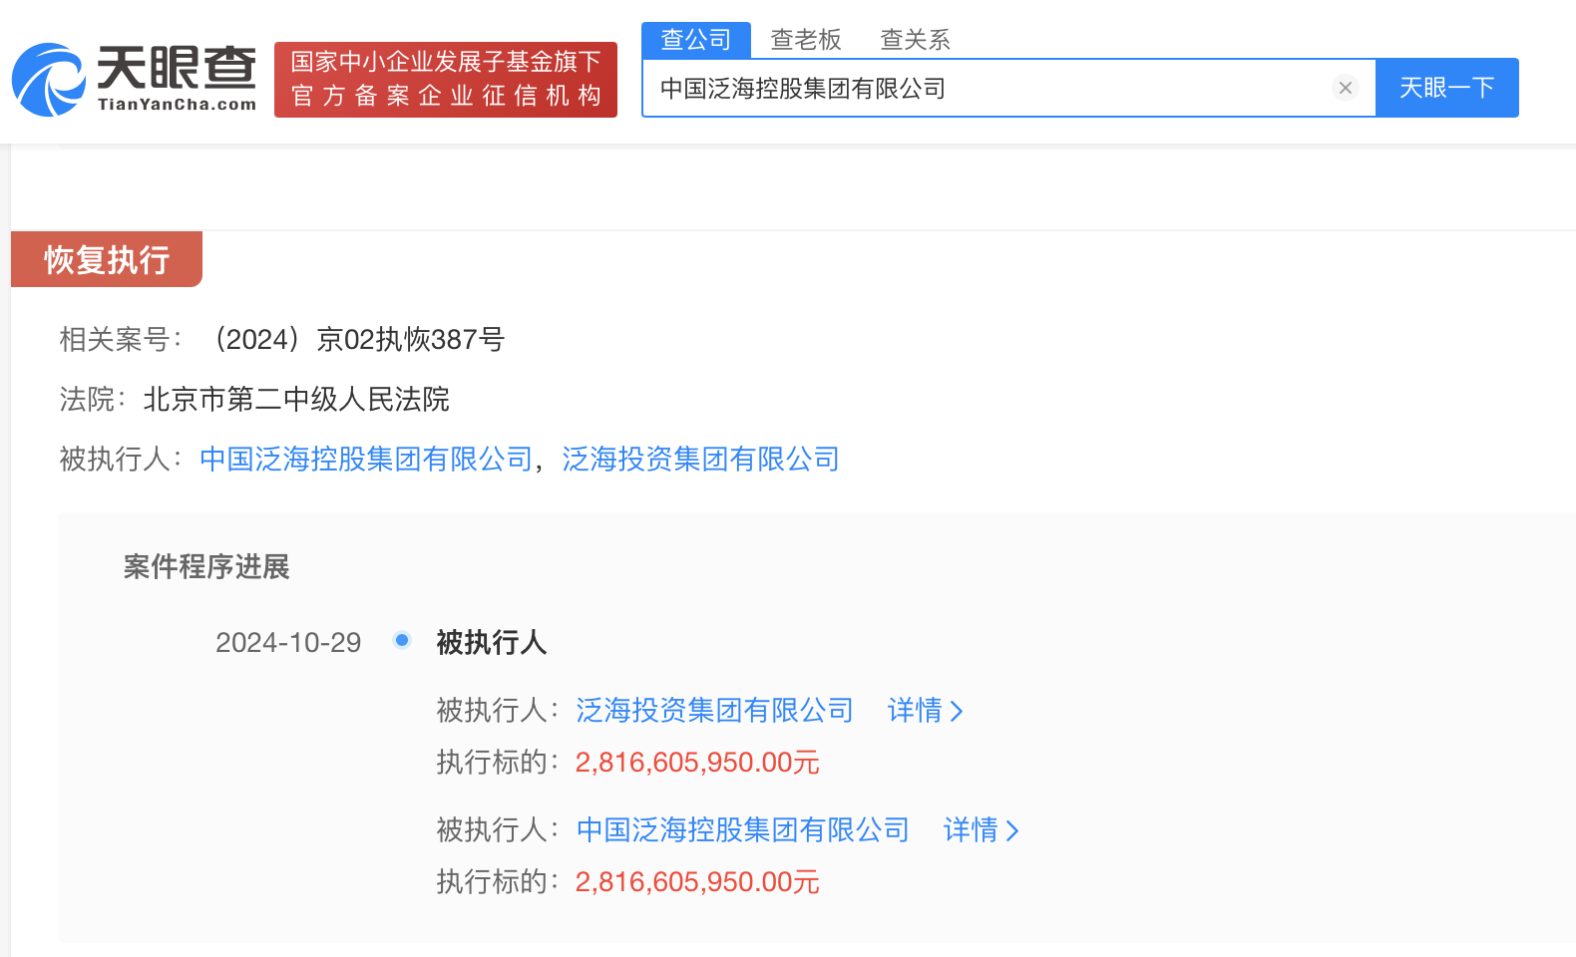Click the red 国家中小企业发展子基金旗下 banner
This screenshot has height=957, width=1576.
click(446, 79)
